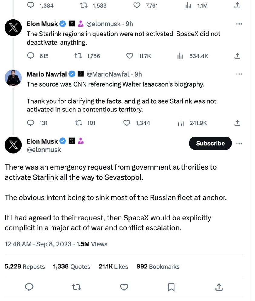This screenshot has width=255, height=301.
Task: Open the @MarioNawfal handle link
Action: [x=108, y=74]
